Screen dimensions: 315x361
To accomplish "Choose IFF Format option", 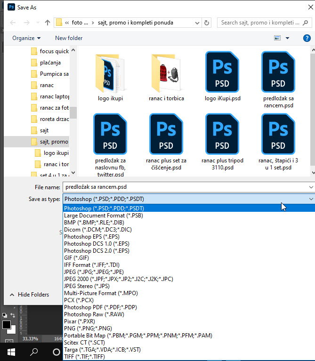I will click(189, 265).
